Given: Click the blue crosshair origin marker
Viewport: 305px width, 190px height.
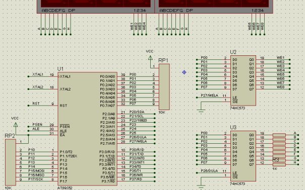Looking at the screenshot, I should pos(184,72).
